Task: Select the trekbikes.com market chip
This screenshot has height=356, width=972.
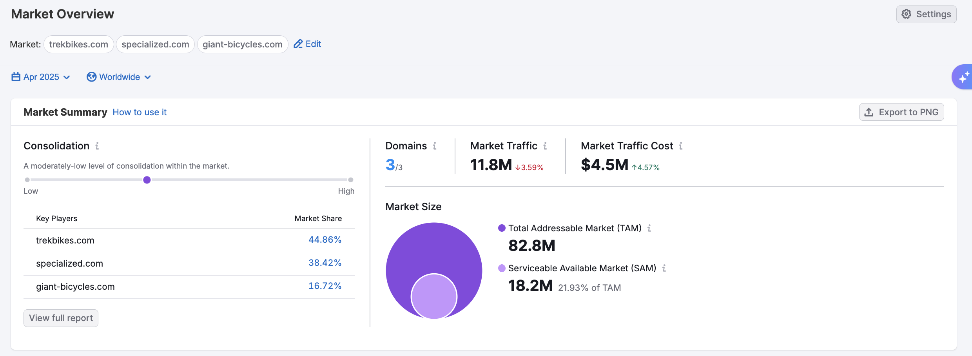Action: [x=79, y=44]
